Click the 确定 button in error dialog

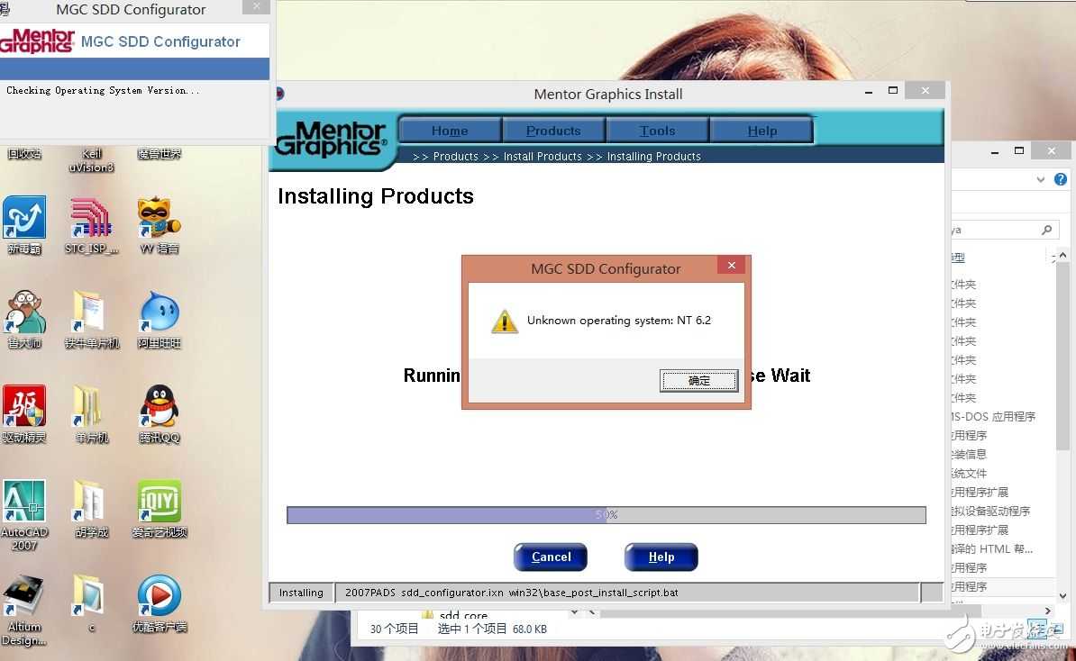tap(698, 381)
